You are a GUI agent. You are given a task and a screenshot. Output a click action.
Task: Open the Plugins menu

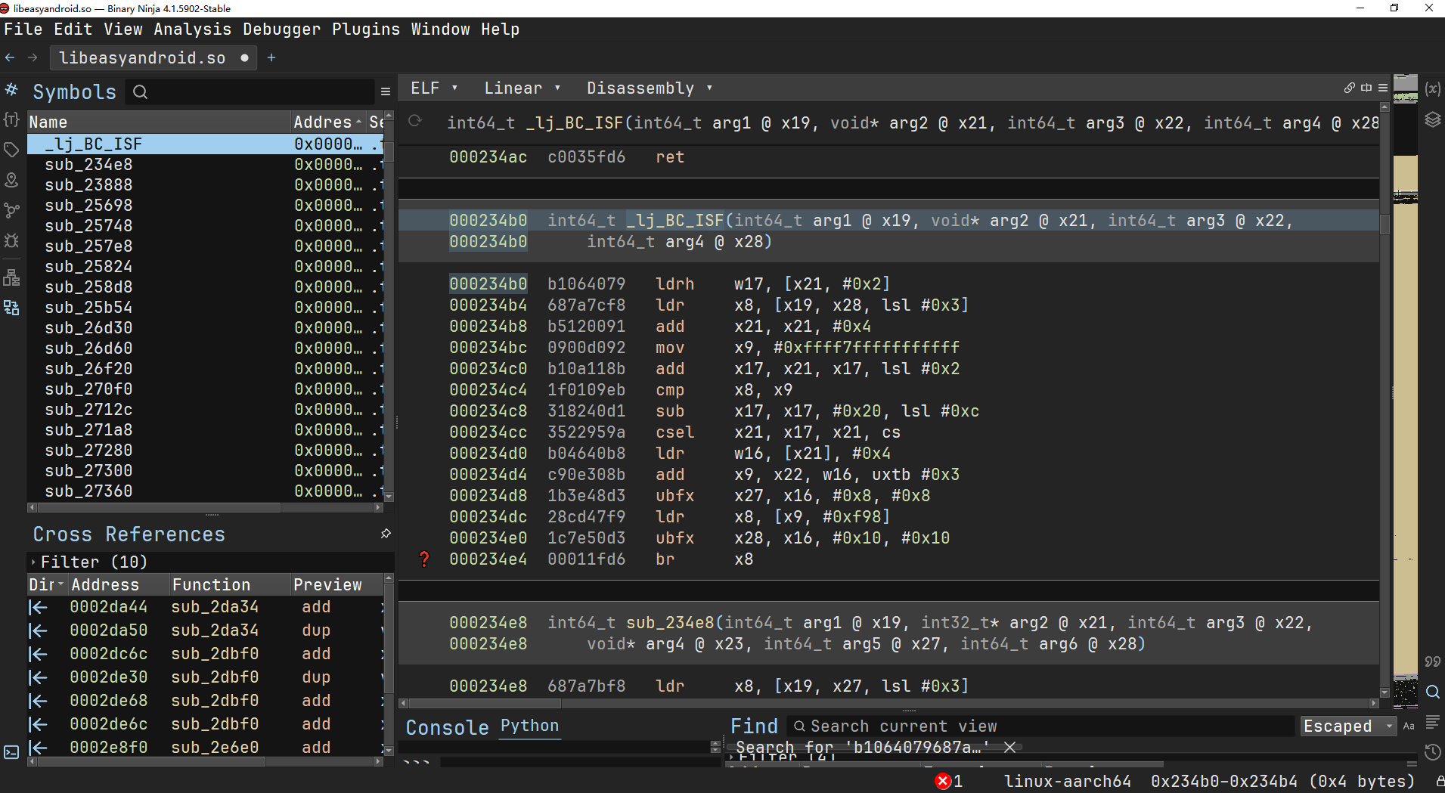coord(366,29)
